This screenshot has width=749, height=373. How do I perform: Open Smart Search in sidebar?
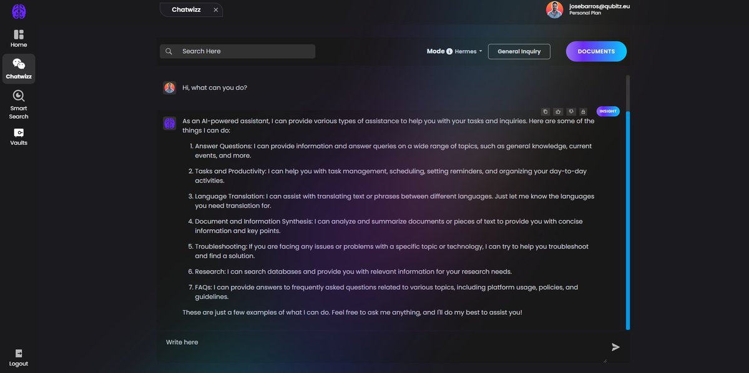coord(19,104)
